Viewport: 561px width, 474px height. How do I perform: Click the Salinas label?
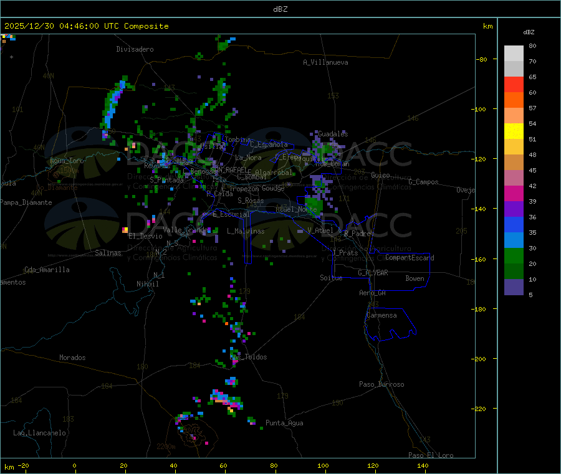(108, 253)
